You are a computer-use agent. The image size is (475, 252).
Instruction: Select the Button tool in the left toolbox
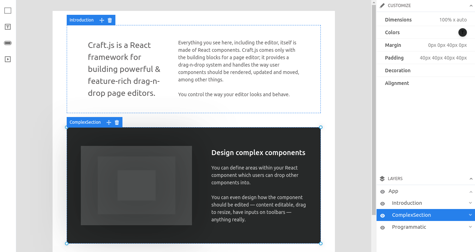(x=8, y=43)
